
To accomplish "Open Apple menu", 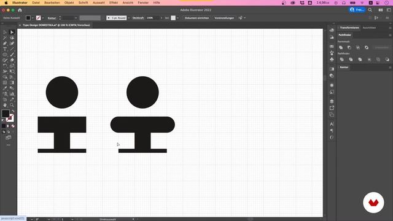I will (x=6, y=2).
